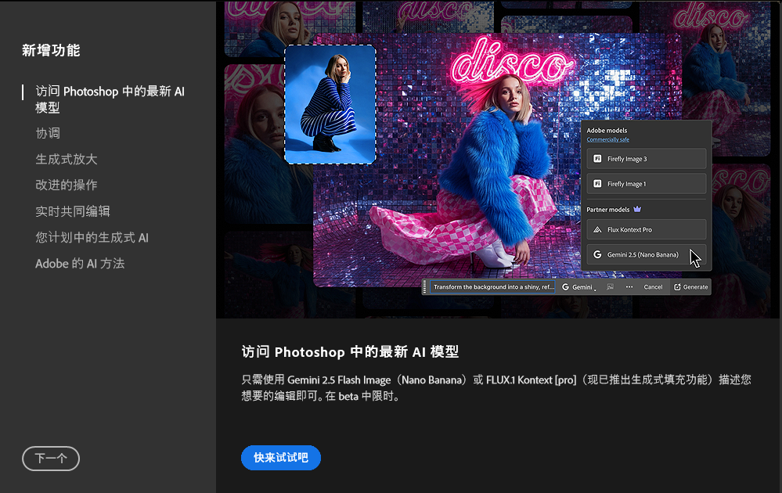Click the drag handle of the prompt bar
The image size is (782, 493).
coord(424,287)
